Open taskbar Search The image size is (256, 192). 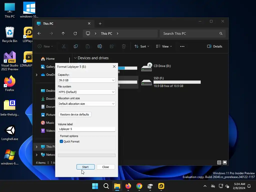(x=106, y=186)
